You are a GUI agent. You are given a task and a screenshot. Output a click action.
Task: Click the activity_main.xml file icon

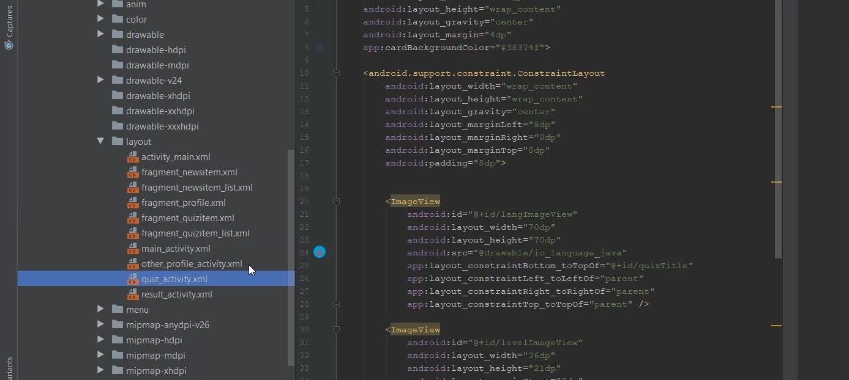133,157
